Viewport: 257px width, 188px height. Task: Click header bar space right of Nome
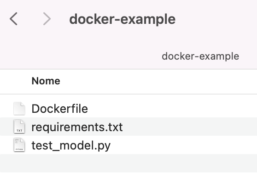pyautogui.click(x=158, y=81)
